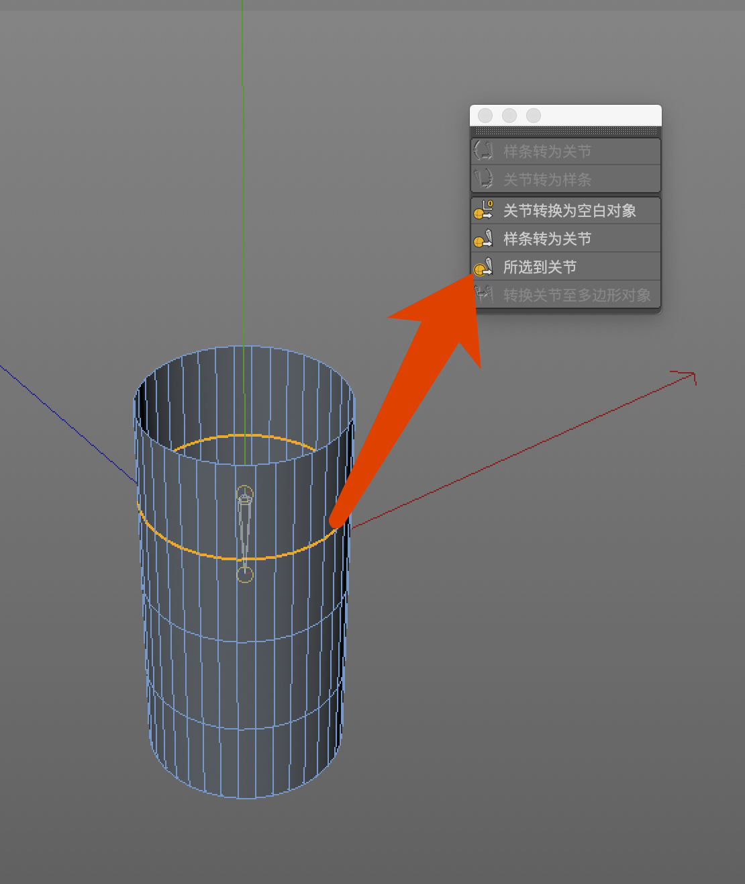The width and height of the screenshot is (745, 884).
Task: Select disabled top 样条转为关节 entry text
Action: tap(547, 151)
